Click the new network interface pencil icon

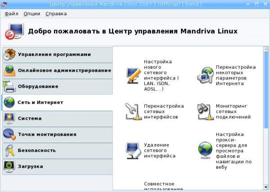click(134, 75)
